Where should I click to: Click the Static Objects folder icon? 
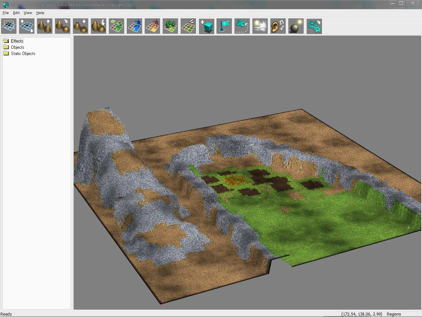coord(6,53)
